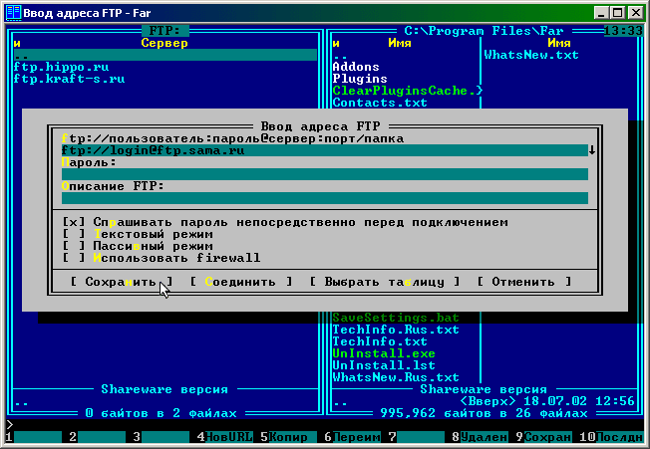
Task: Select 'WhatsNew.Rus.txt' in right panel
Action: pyautogui.click(x=396, y=377)
